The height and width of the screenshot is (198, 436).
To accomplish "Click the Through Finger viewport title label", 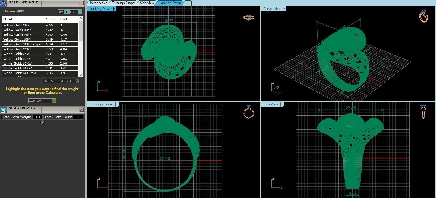I will (101, 104).
